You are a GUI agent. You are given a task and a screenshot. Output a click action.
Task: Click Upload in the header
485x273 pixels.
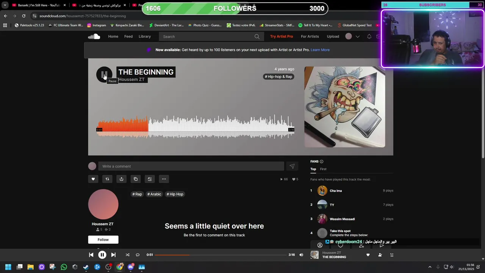tap(333, 36)
